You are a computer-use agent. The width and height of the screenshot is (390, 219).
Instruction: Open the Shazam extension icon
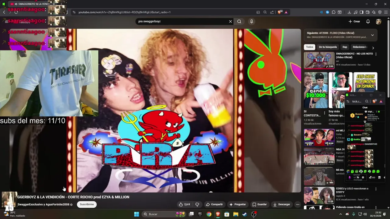328,12
